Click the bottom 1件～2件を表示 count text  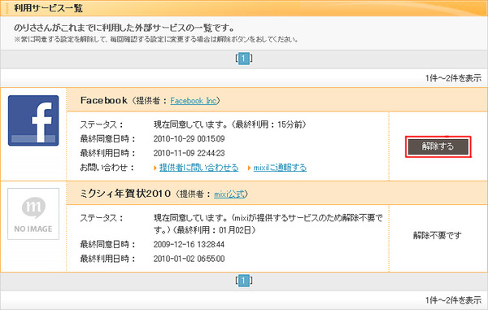pyautogui.click(x=454, y=300)
